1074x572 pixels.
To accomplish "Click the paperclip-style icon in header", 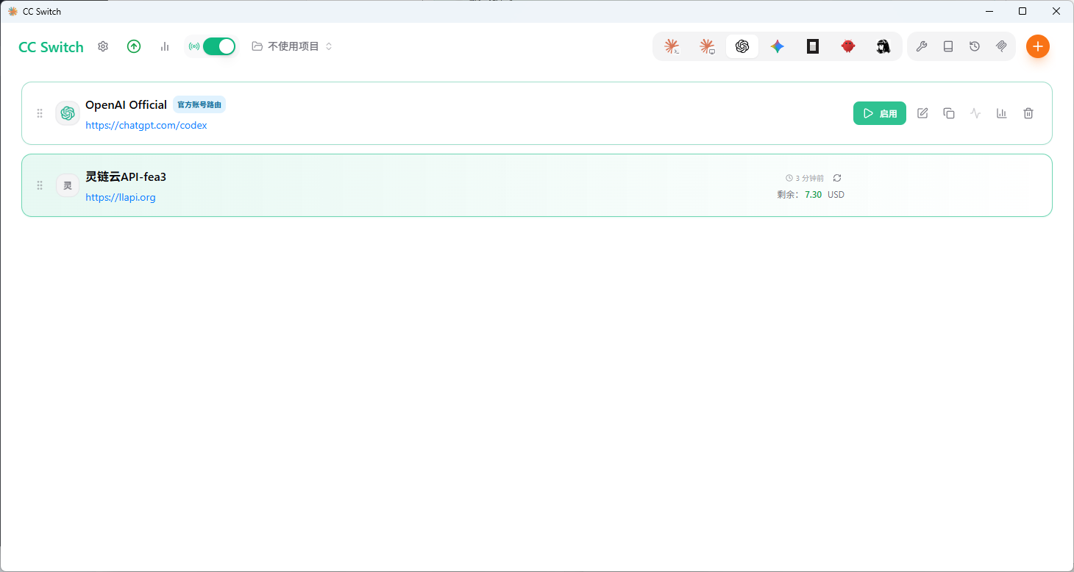I will click(1001, 46).
